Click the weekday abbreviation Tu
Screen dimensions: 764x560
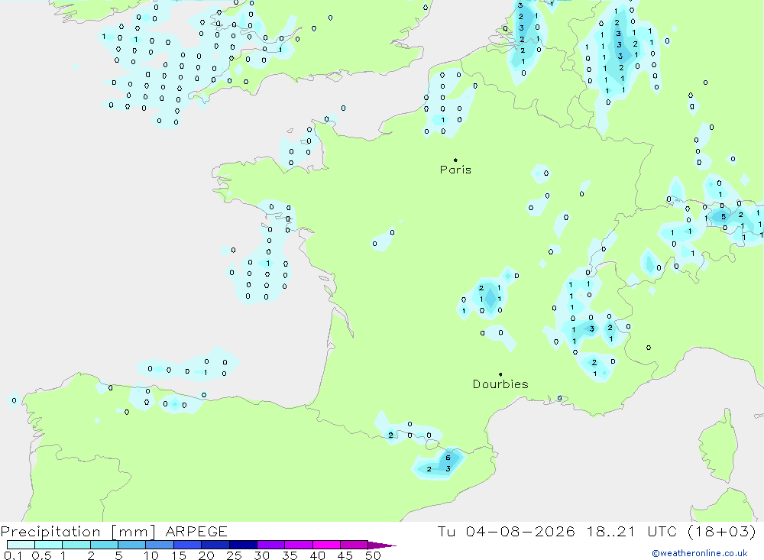click(446, 531)
